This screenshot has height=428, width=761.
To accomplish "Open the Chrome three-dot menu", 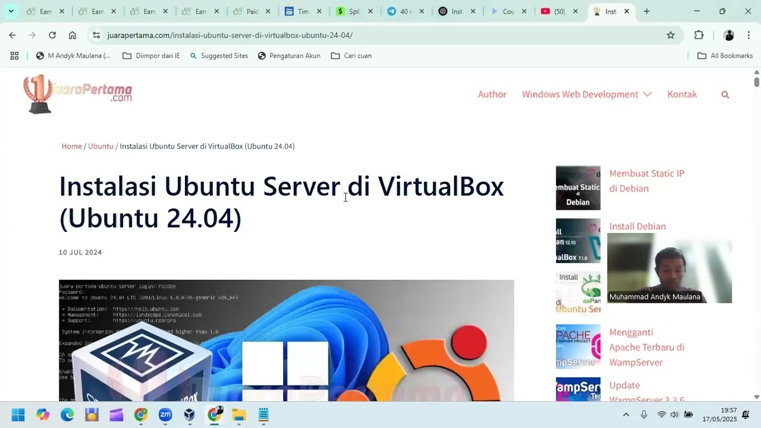I will 749,35.
